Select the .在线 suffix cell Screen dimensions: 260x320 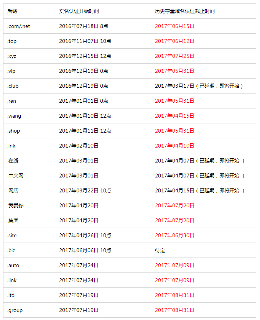(13, 161)
